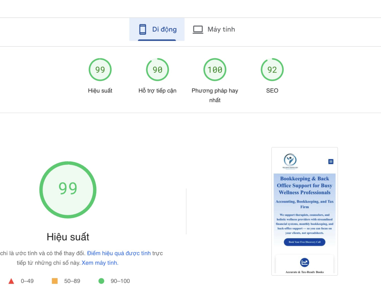381x286 pixels.
Task: Open the Điểm hiệu quả được tính link
Action: [x=119, y=253]
